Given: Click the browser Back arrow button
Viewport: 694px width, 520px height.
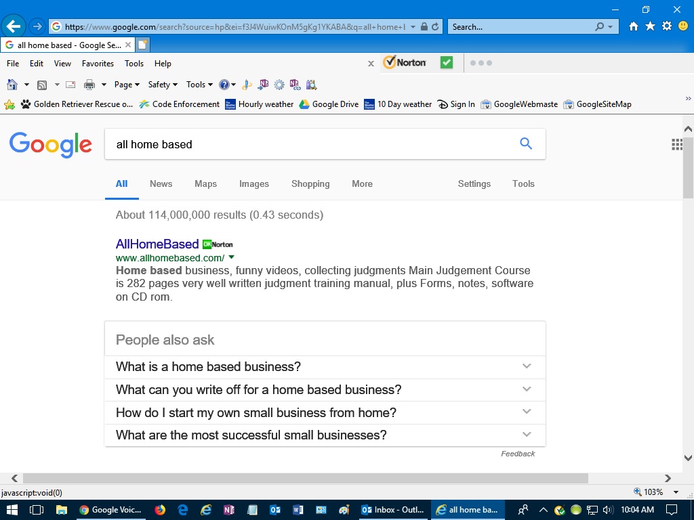Looking at the screenshot, I should click(14, 26).
